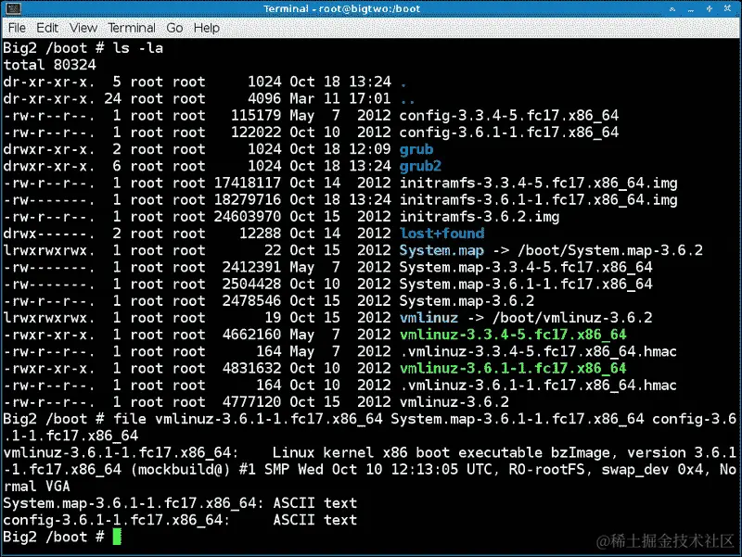Viewport: 742px width, 557px height.
Task: Click the 'lost+found' directory name
Action: pos(441,234)
